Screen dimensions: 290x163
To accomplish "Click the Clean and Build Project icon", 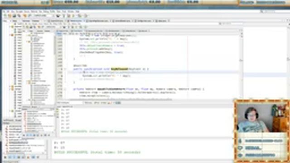I will click(68, 16).
